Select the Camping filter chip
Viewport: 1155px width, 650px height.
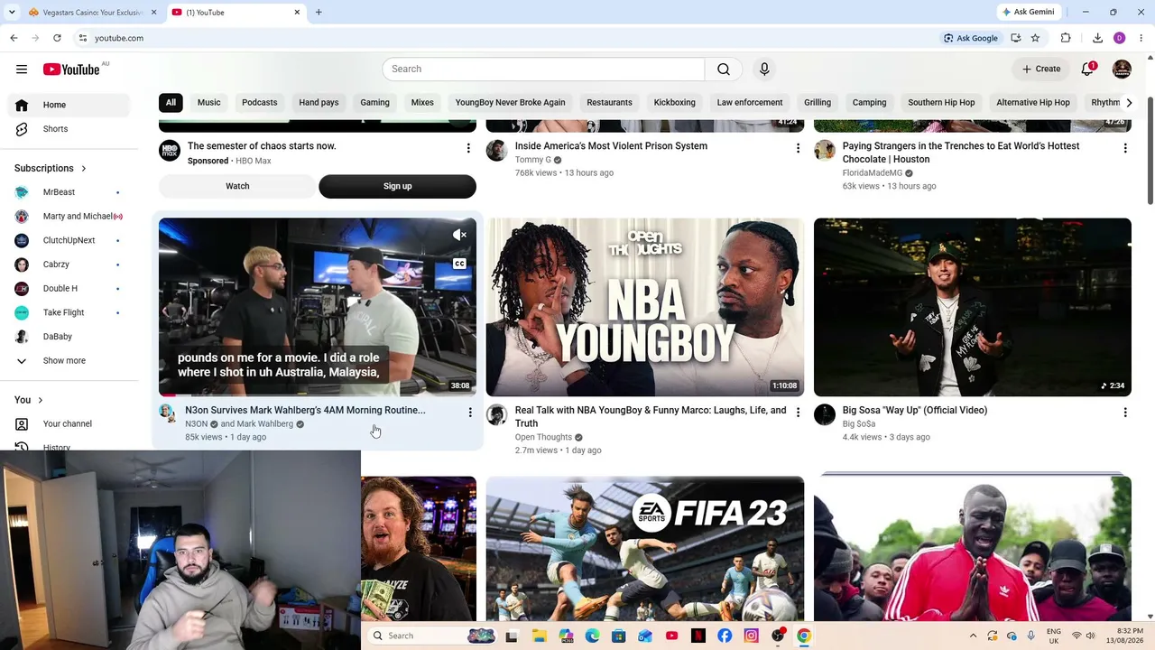[870, 103]
